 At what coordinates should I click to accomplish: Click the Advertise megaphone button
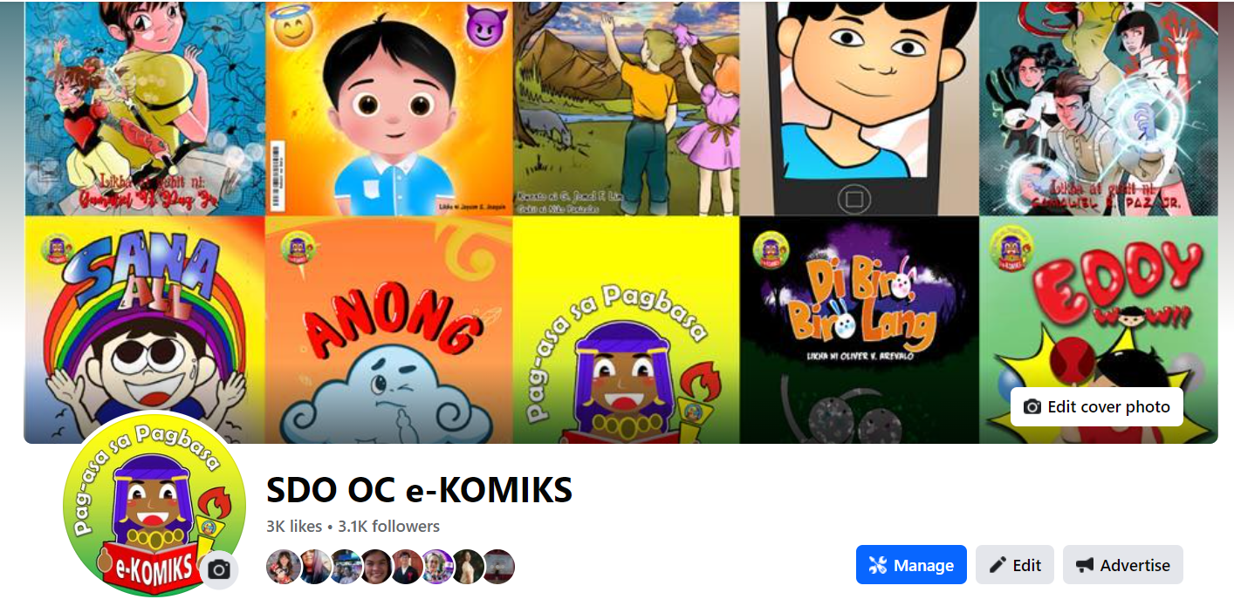coord(1123,565)
